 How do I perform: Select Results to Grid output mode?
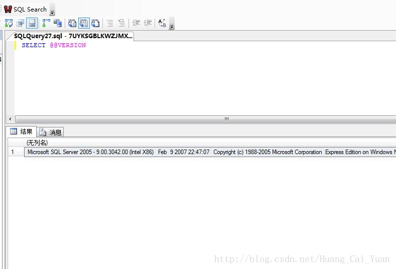tap(84, 23)
